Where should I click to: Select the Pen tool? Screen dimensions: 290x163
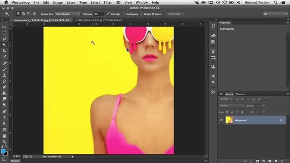[x=4, y=111]
